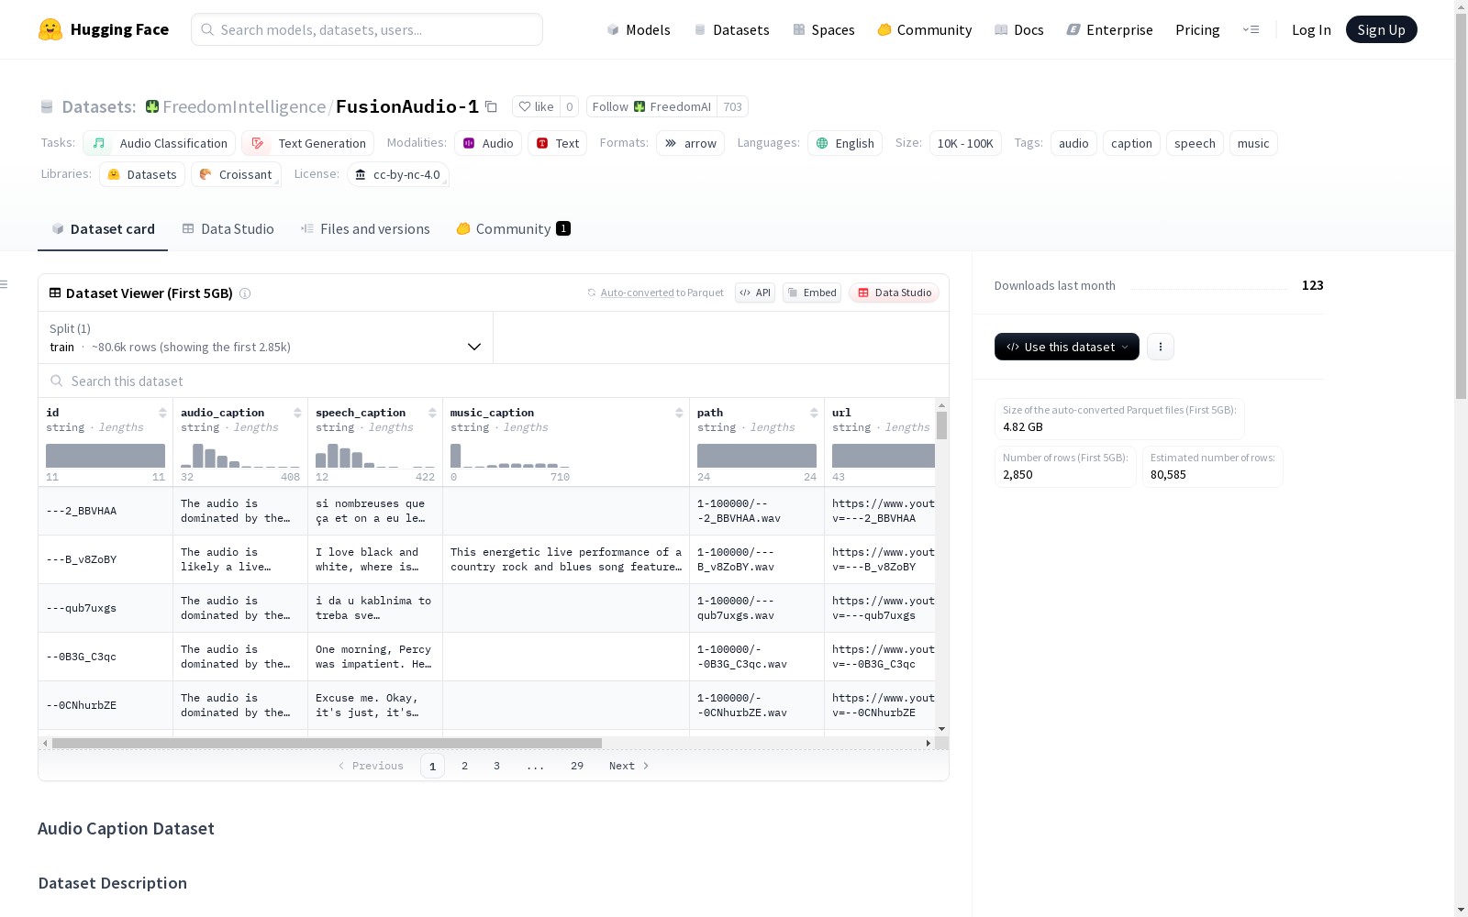Switch to the Data Studio tab

click(228, 229)
